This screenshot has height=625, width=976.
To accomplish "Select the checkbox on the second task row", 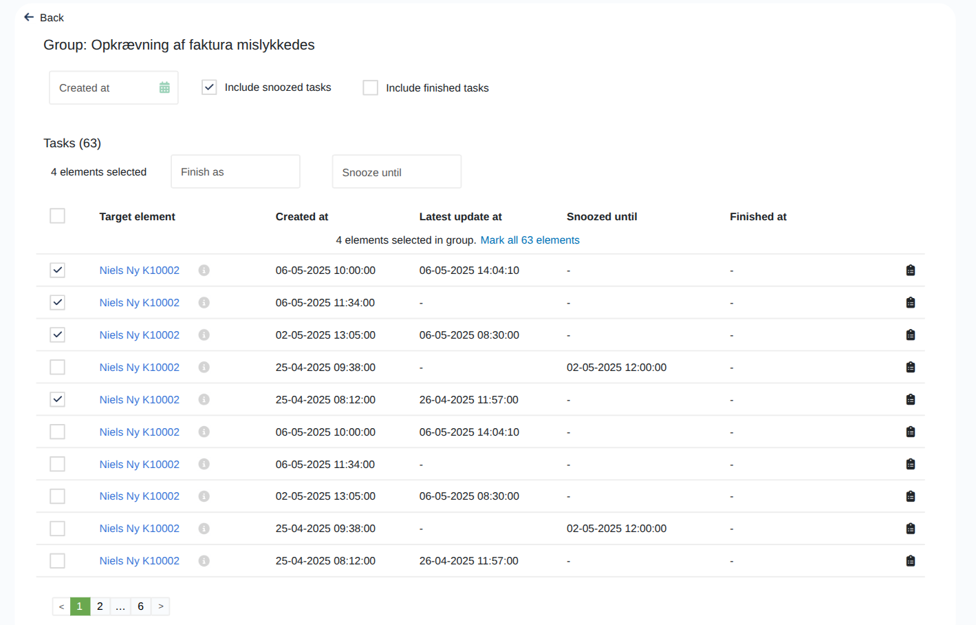I will point(57,302).
